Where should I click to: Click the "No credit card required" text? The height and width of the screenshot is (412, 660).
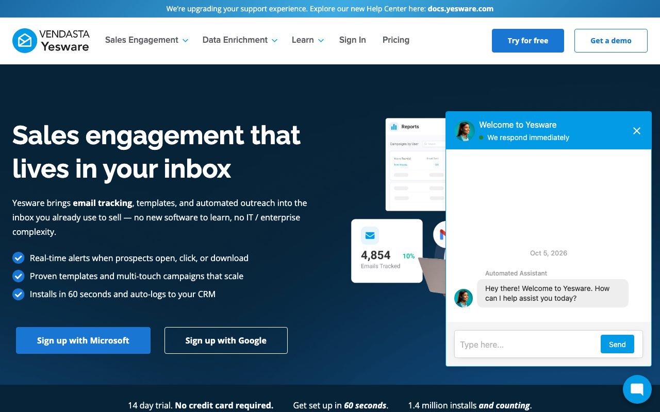pyautogui.click(x=224, y=405)
